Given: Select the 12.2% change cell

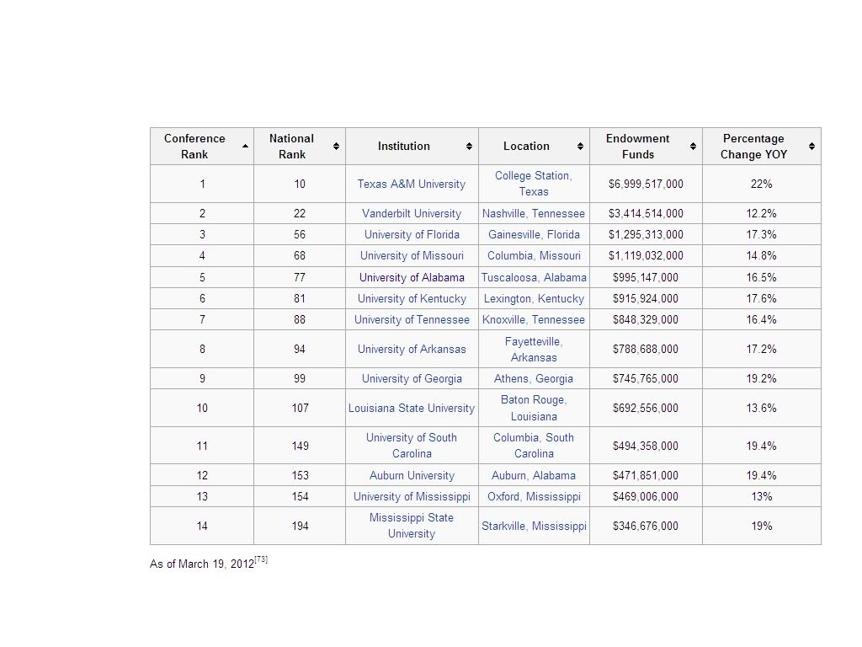Looking at the screenshot, I should tap(761, 213).
